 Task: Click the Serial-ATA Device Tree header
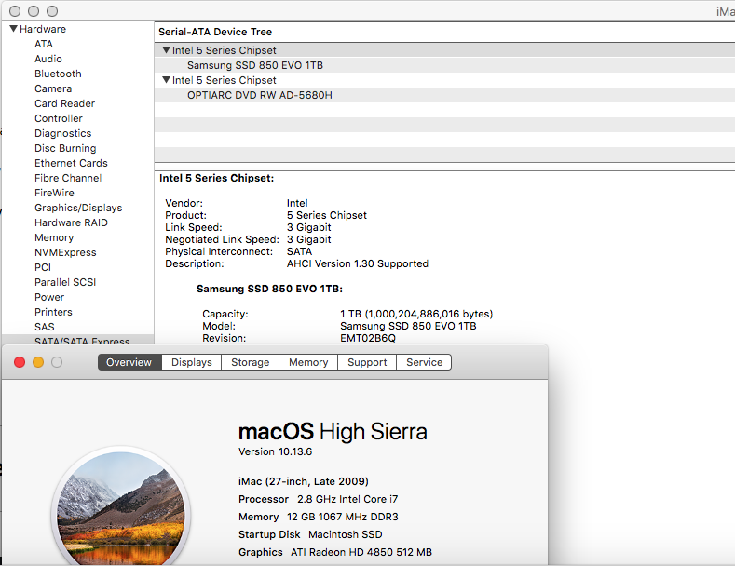tap(215, 32)
